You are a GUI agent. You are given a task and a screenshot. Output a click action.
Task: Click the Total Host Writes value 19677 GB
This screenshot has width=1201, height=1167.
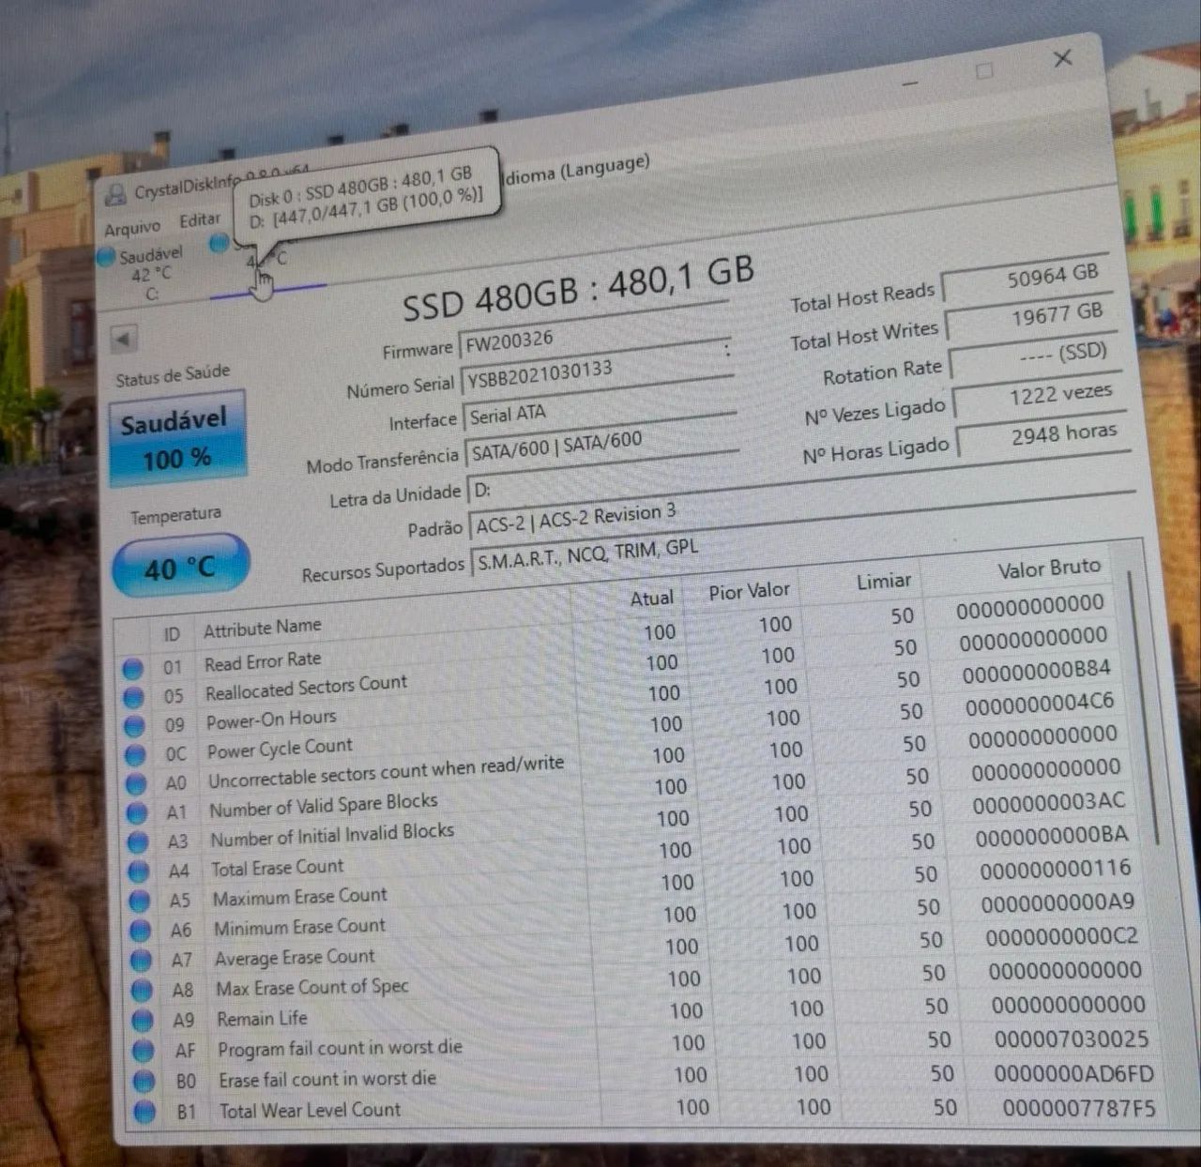pyautogui.click(x=1030, y=317)
